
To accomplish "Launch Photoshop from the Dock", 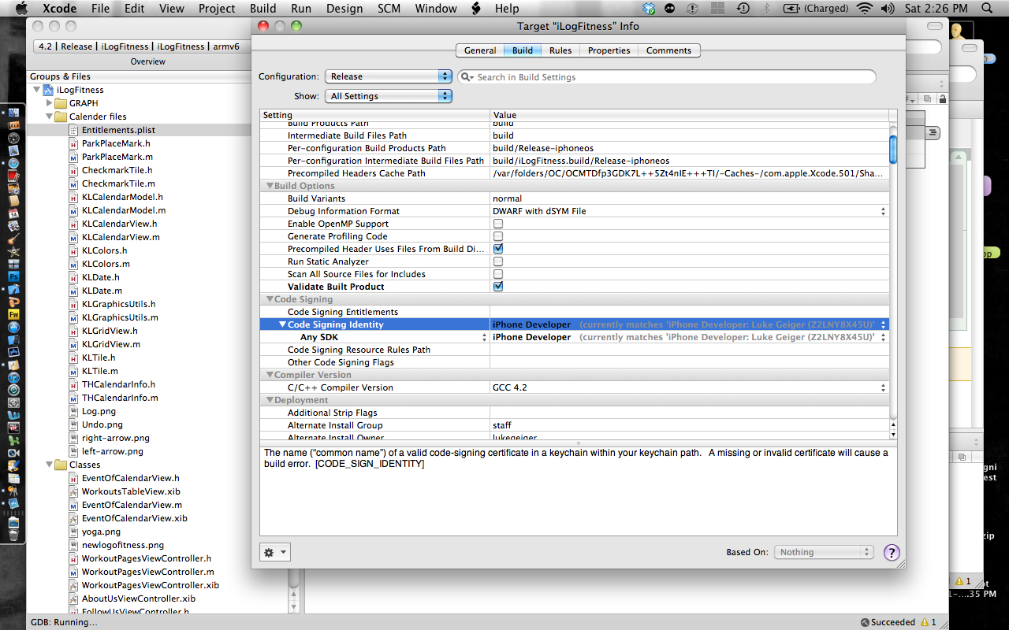I will click(x=13, y=276).
